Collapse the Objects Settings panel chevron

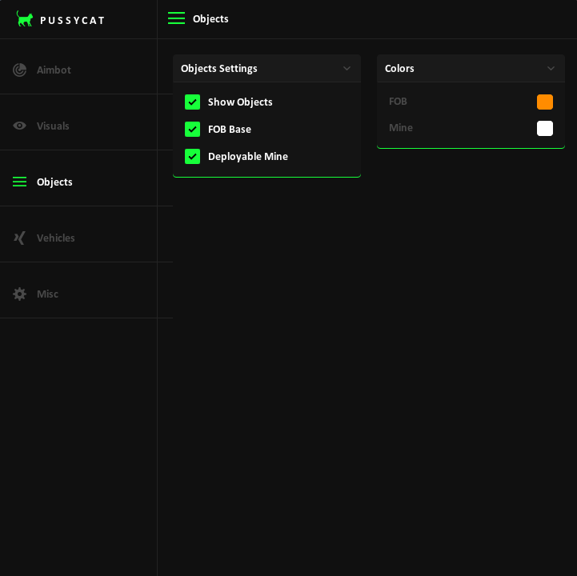[x=347, y=69]
